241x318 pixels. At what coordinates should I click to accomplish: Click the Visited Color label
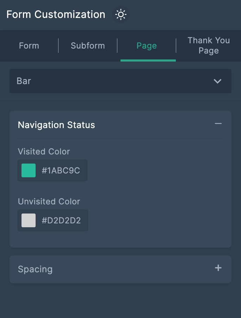[44, 152]
